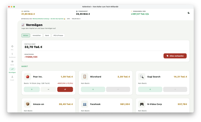Switch to the IPO & Presse tab
Screen dimensions: 201x122
[58, 36]
